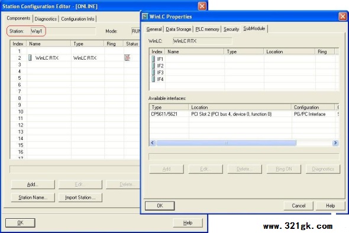Screen dimensions: 349x233
Task: Click the Cancel button in WinLC Properties
Action: click(299, 206)
